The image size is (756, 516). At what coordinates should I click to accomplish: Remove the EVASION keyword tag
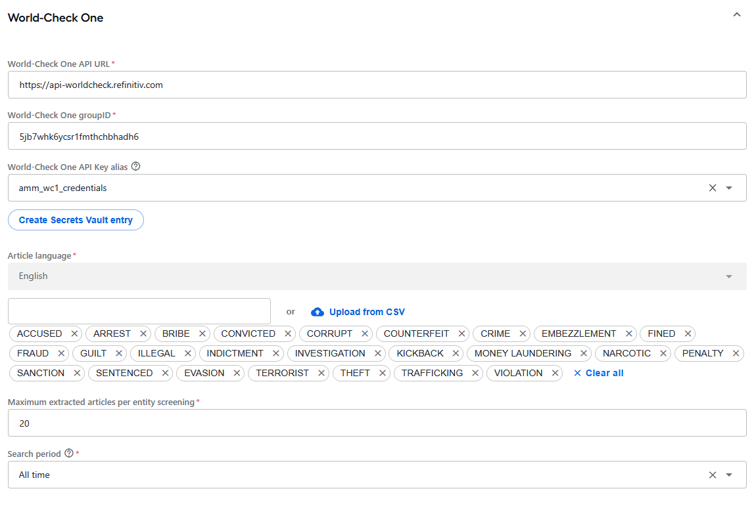(x=237, y=373)
